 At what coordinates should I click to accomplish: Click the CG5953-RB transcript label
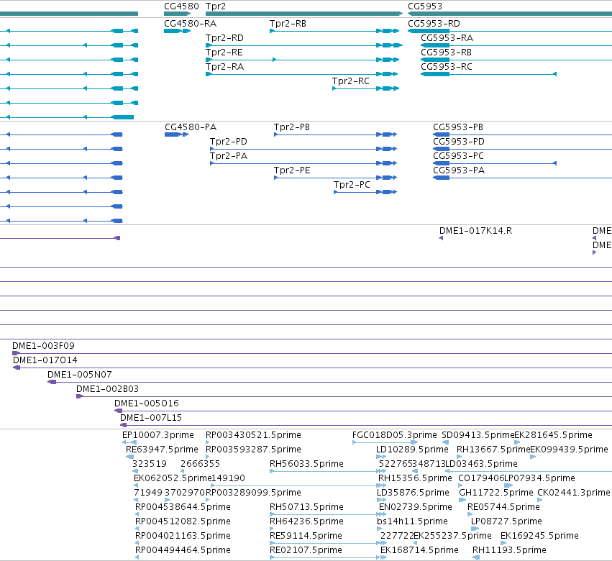(x=446, y=53)
